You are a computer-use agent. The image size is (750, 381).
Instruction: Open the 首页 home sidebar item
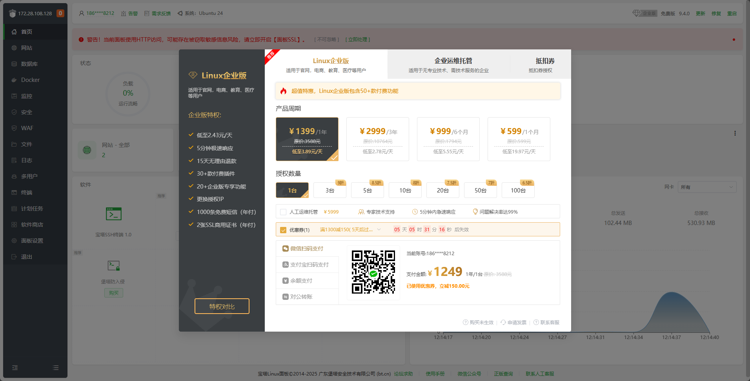coord(35,32)
